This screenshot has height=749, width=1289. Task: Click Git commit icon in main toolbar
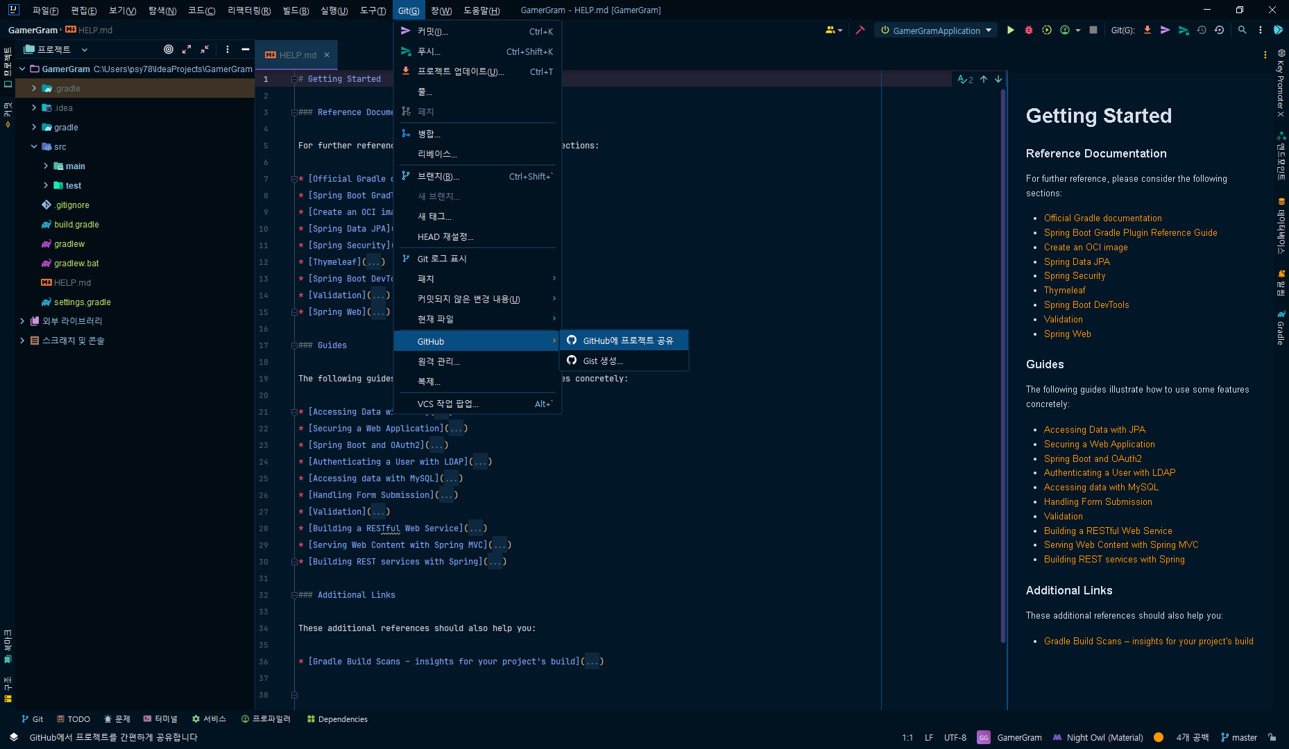[x=1166, y=30]
